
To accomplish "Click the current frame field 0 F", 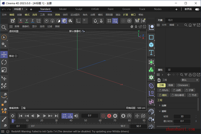I will pyautogui.click(x=90, y=116).
